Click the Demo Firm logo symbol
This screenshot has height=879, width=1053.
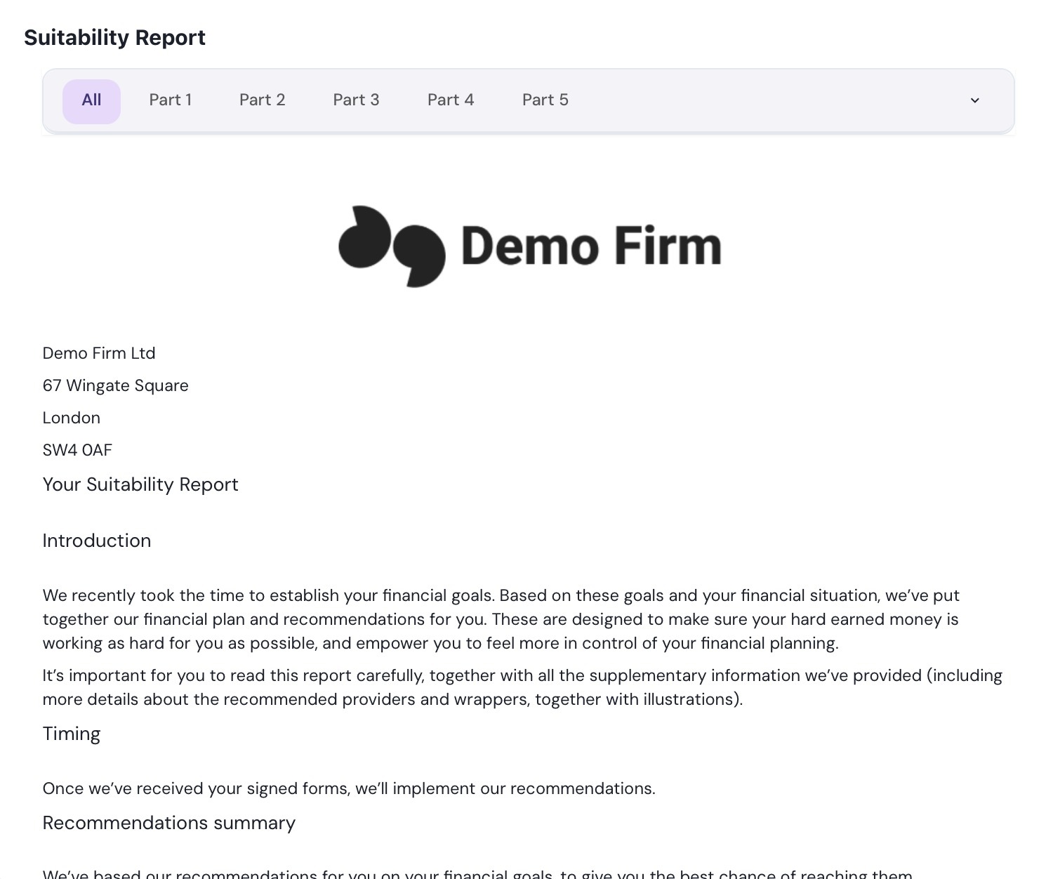[x=391, y=246]
